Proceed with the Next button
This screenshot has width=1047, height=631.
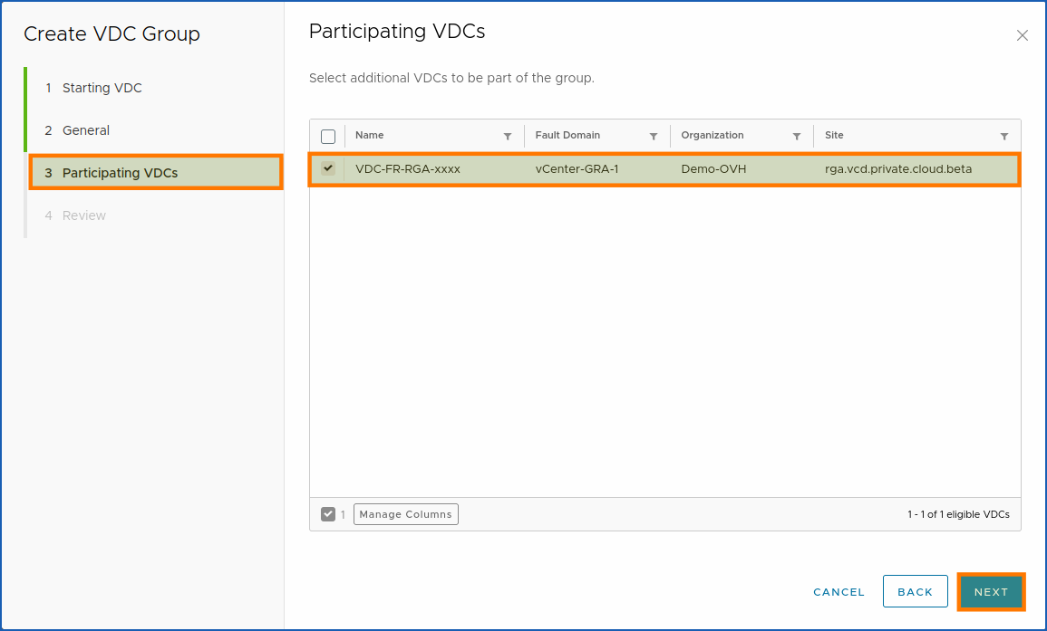click(991, 591)
